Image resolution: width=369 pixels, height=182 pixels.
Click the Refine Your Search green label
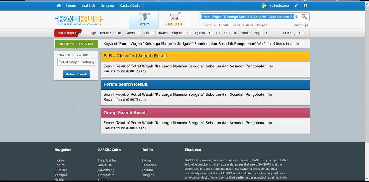(x=76, y=44)
